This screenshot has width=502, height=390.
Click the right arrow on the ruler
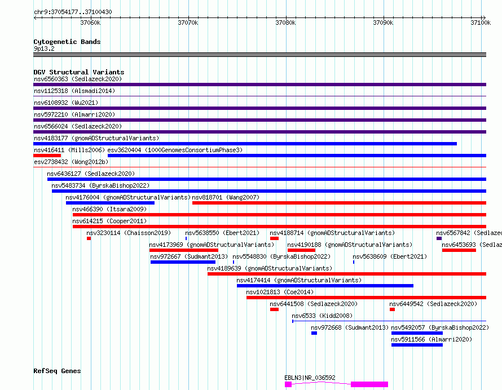coord(484,17)
